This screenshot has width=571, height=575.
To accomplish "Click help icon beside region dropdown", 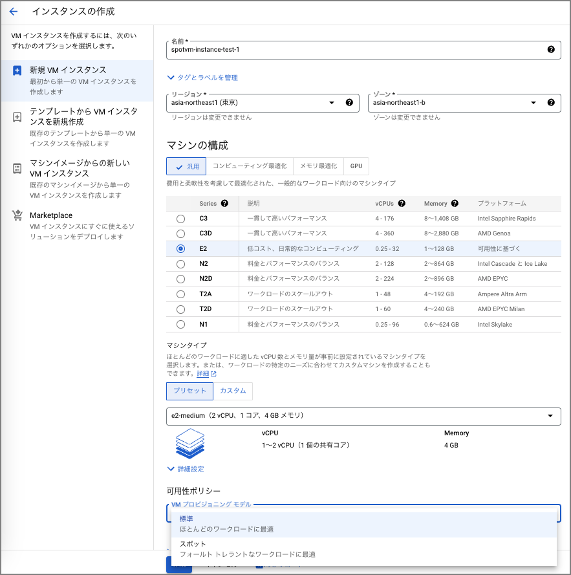I will tap(349, 102).
